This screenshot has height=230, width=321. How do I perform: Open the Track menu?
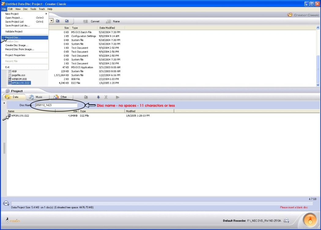(x=42, y=9)
